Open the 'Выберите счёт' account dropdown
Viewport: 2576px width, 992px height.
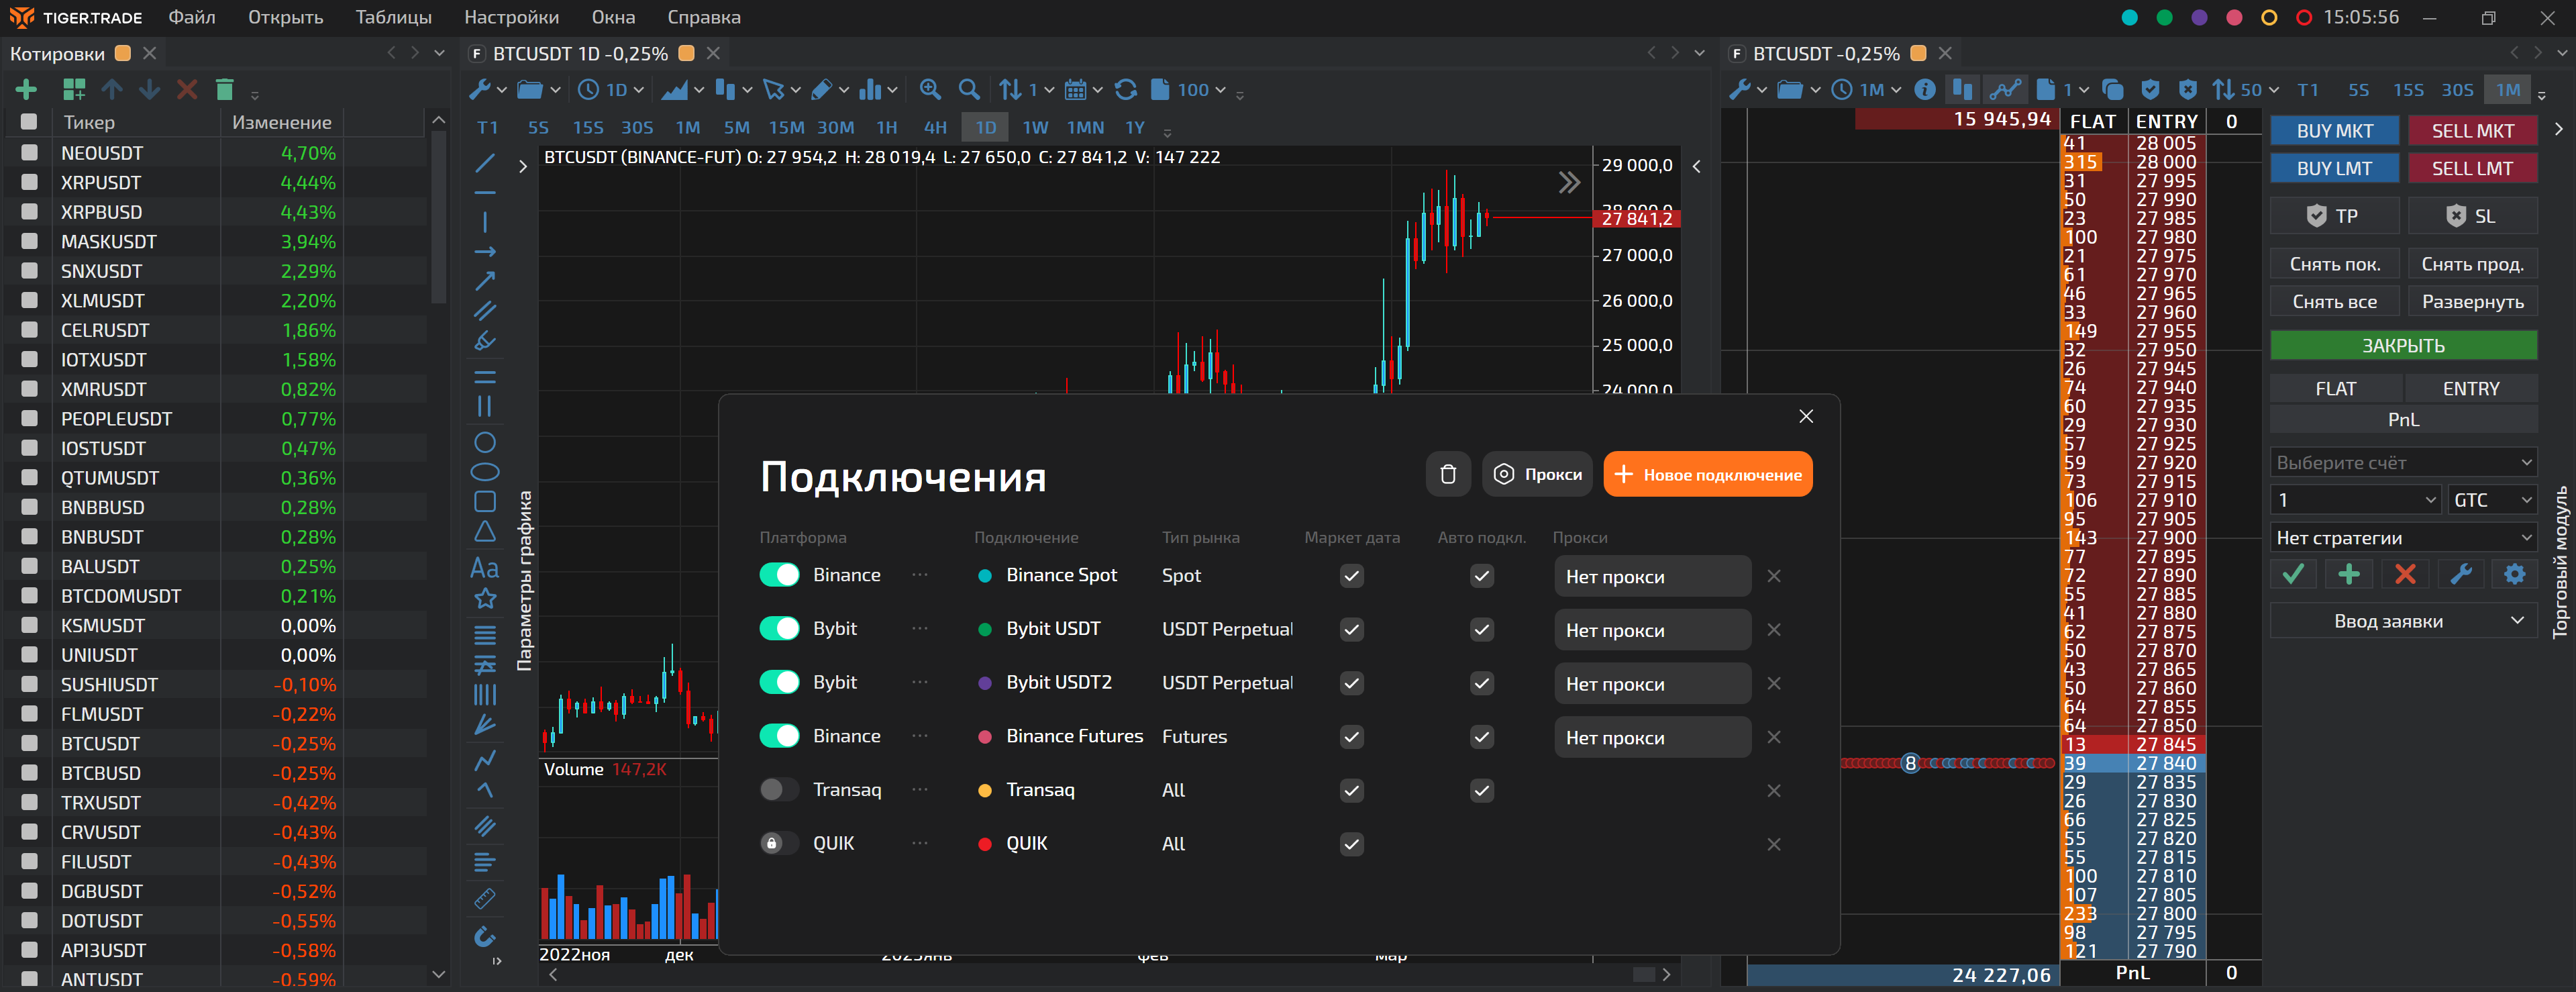tap(2403, 463)
